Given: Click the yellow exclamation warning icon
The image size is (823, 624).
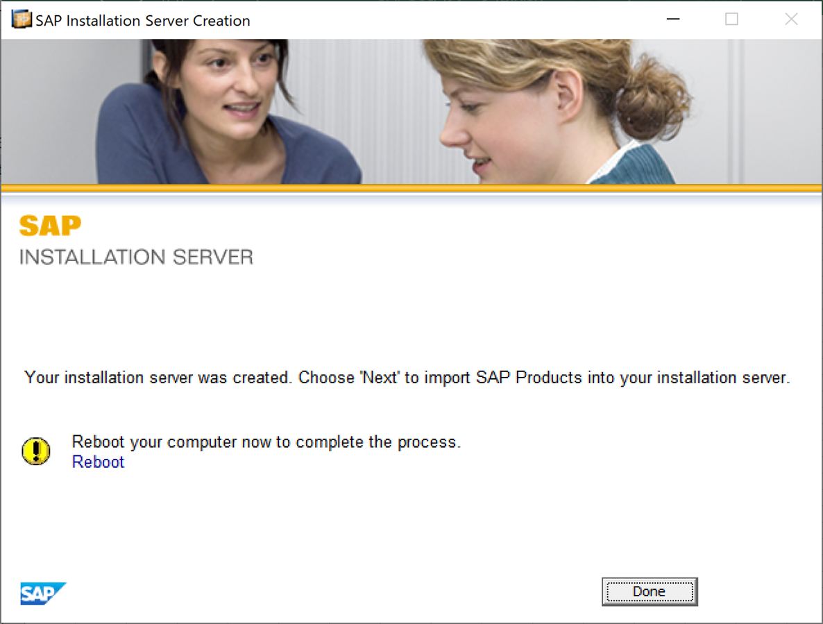Looking at the screenshot, I should [35, 451].
